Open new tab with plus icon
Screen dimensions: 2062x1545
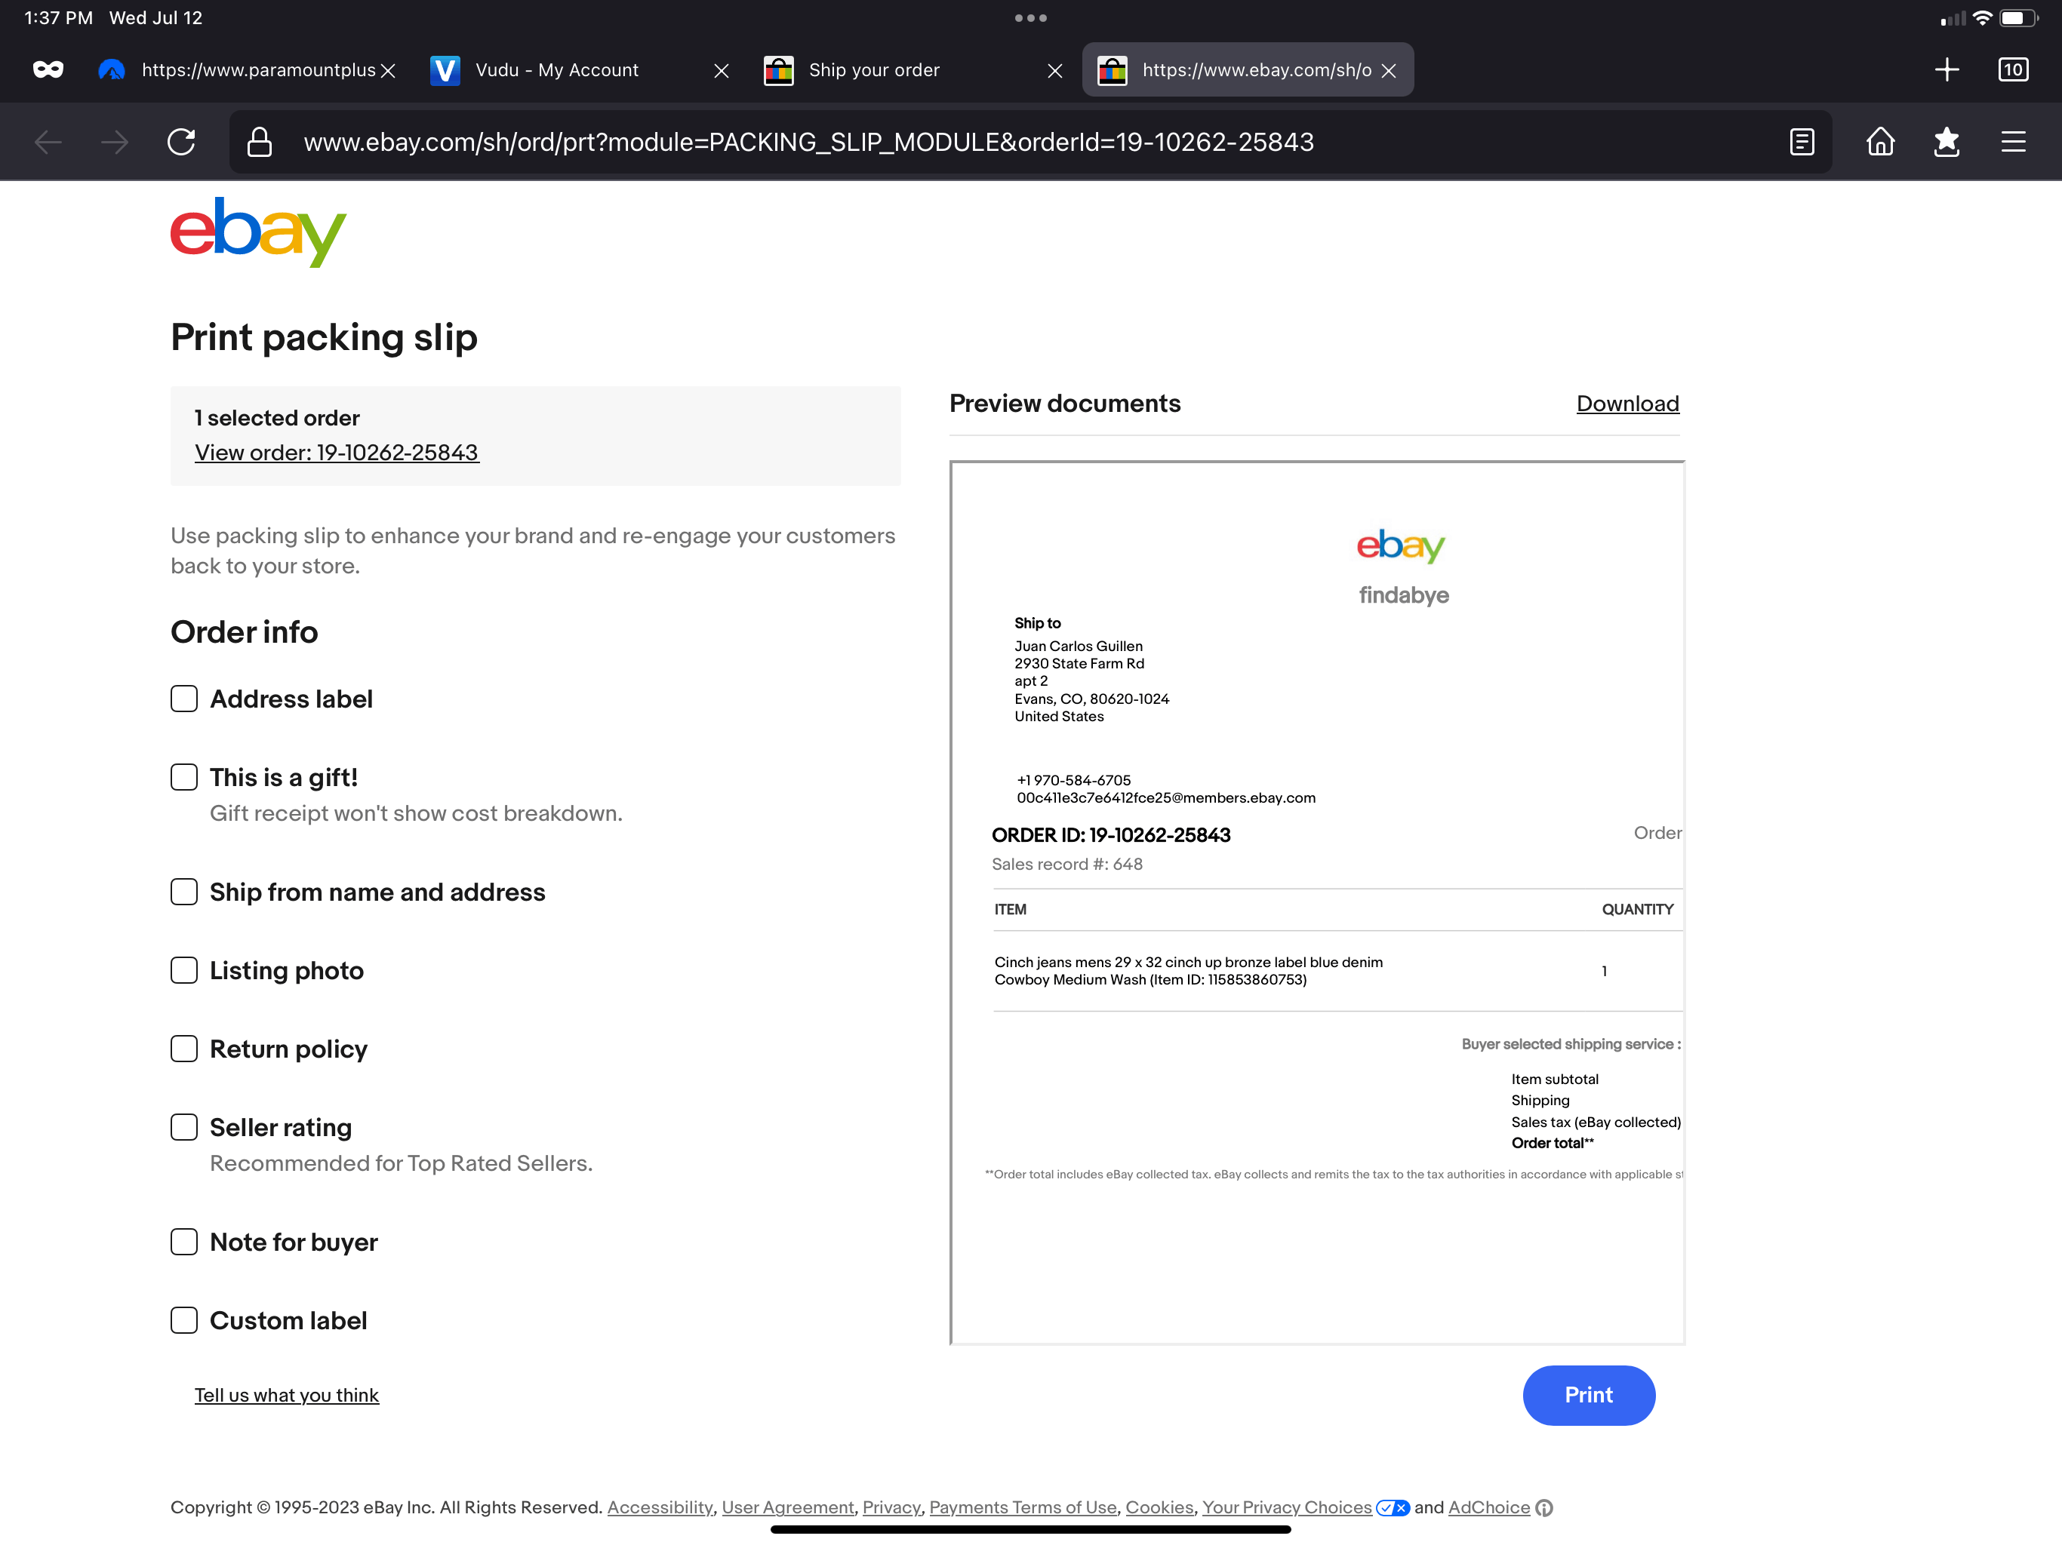pyautogui.click(x=1946, y=70)
